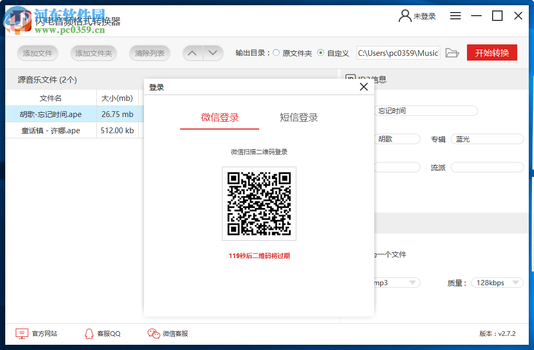Open the 128kbps quality dropdown

497,283
